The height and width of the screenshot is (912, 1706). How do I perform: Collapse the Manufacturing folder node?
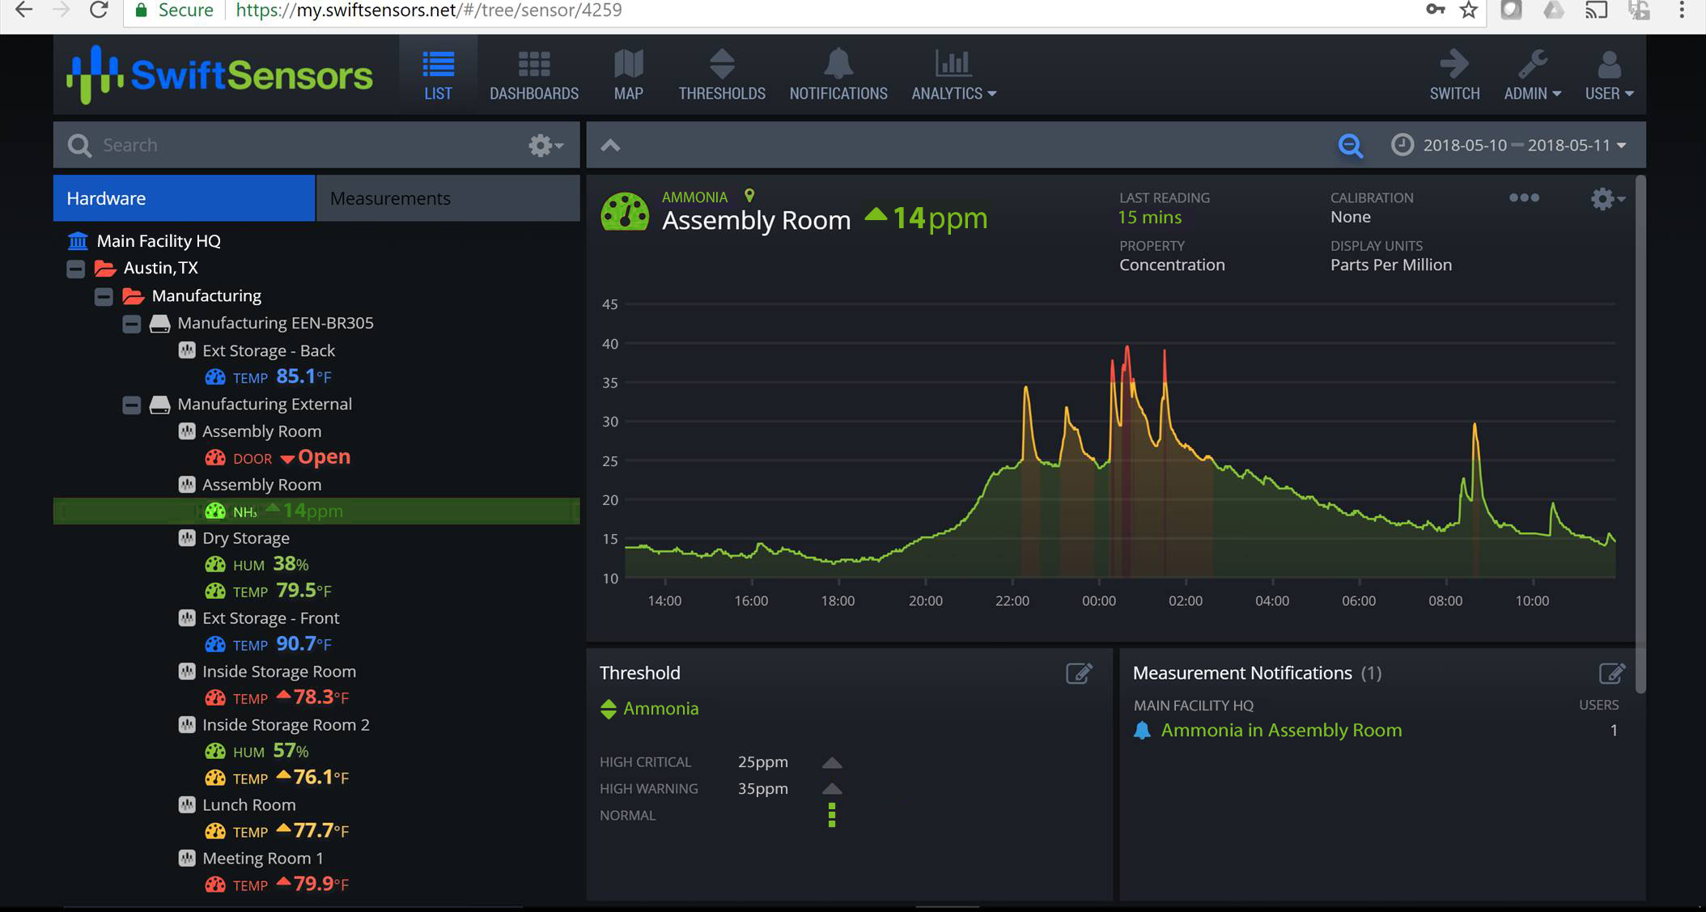coord(104,296)
